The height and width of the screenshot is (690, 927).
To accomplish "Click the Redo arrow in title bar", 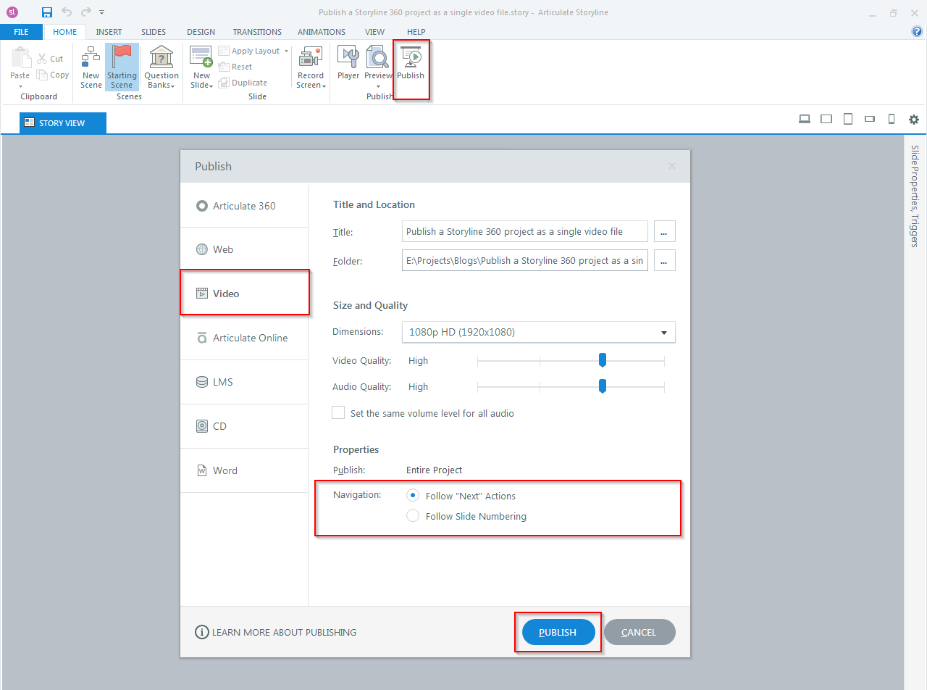I will pos(86,12).
